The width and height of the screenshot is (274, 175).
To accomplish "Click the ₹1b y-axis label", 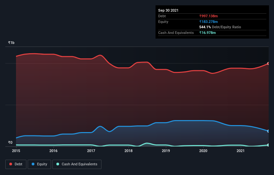I will click(x=11, y=43).
